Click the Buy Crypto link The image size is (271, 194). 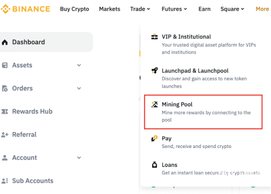(74, 9)
